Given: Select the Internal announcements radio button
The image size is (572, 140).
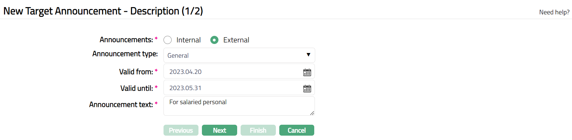Looking at the screenshot, I should (x=168, y=40).
